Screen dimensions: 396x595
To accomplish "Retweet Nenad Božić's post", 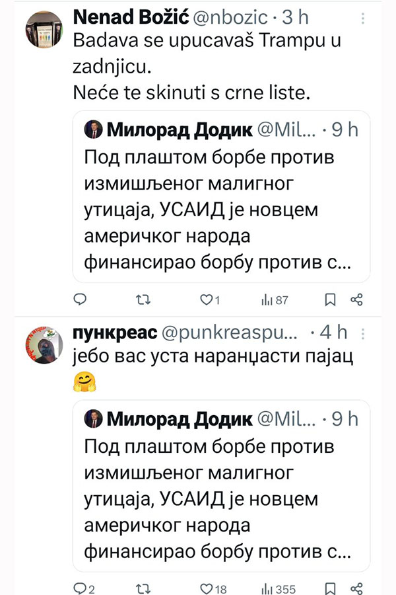I will 142,299.
